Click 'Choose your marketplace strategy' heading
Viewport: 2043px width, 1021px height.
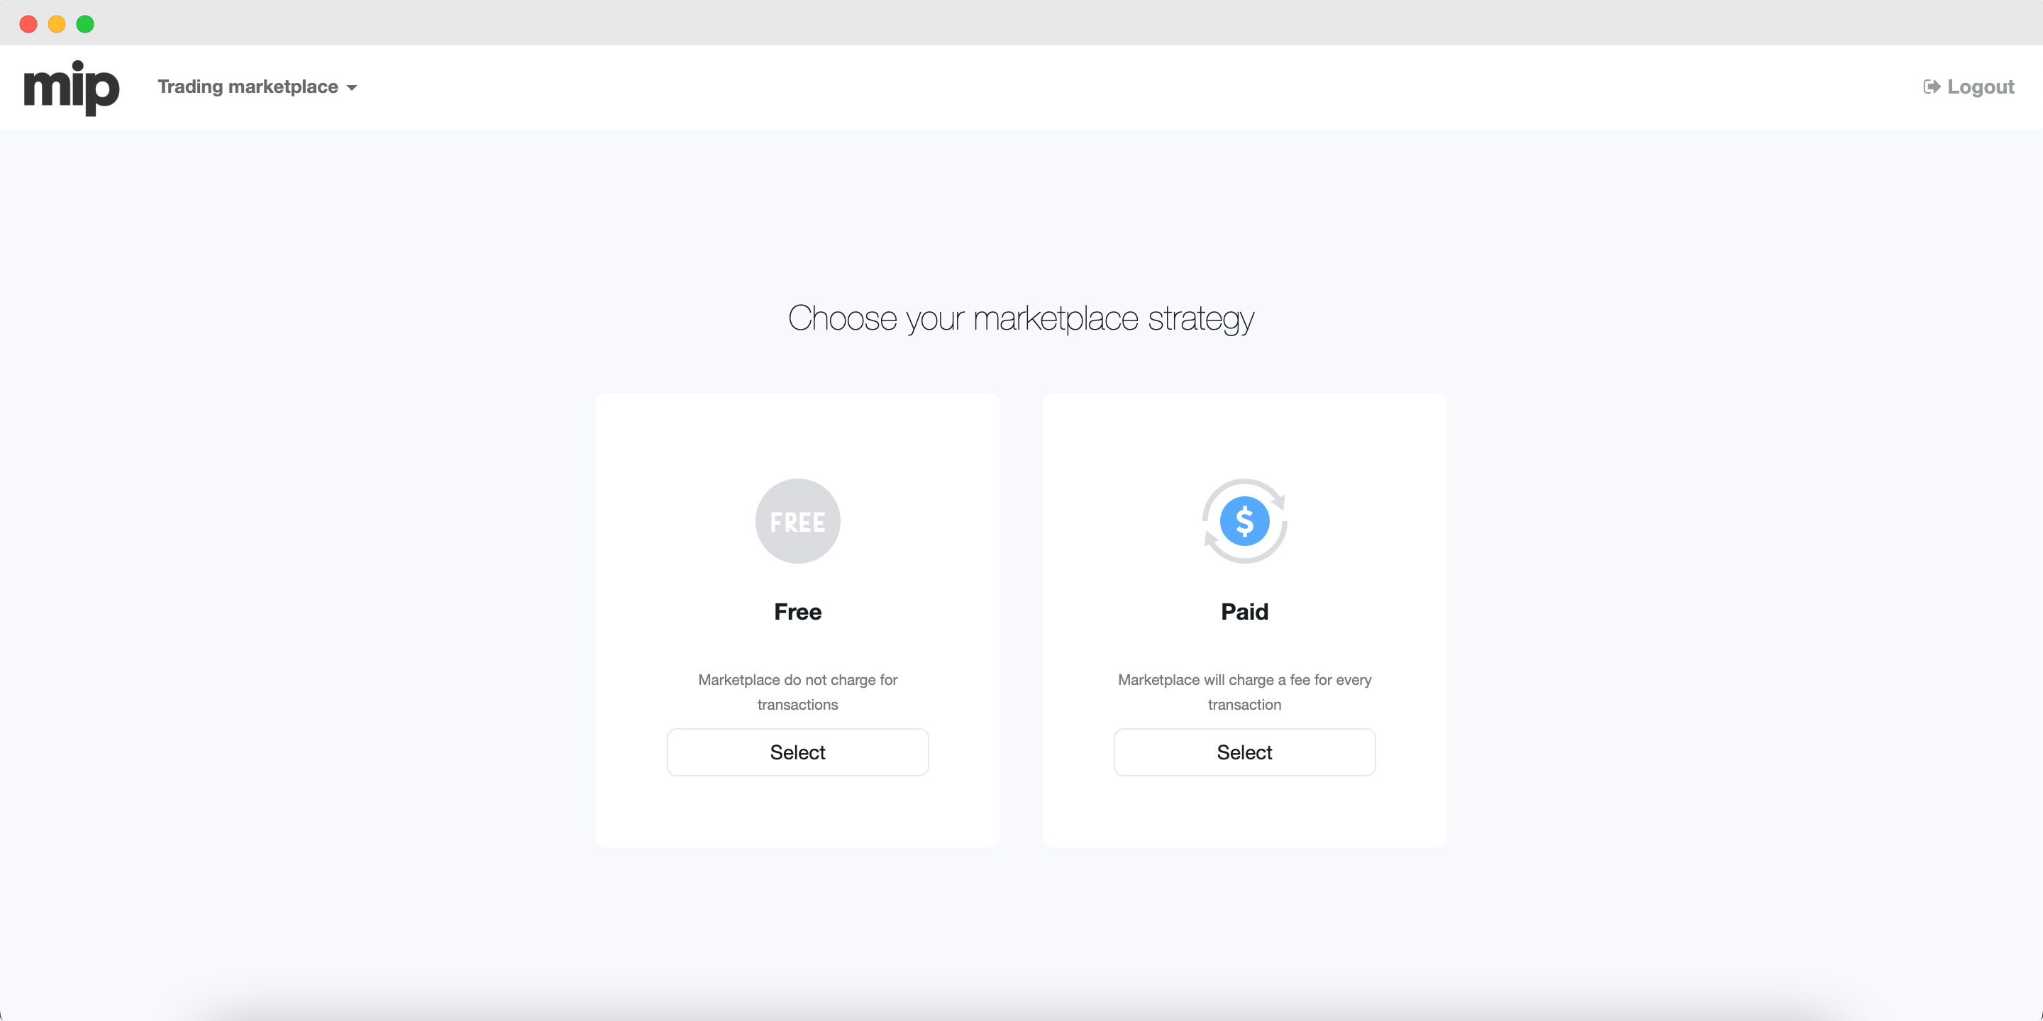pos(1021,318)
